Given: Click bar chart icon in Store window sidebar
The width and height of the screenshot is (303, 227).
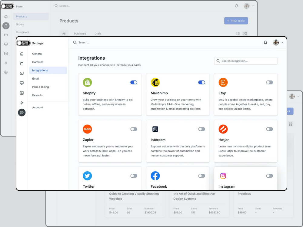Looking at the screenshot, I should click(x=6, y=54).
